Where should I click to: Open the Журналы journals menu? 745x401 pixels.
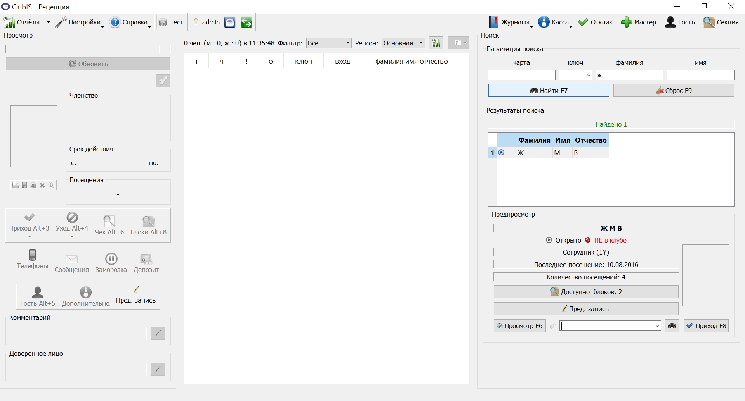pyautogui.click(x=511, y=22)
